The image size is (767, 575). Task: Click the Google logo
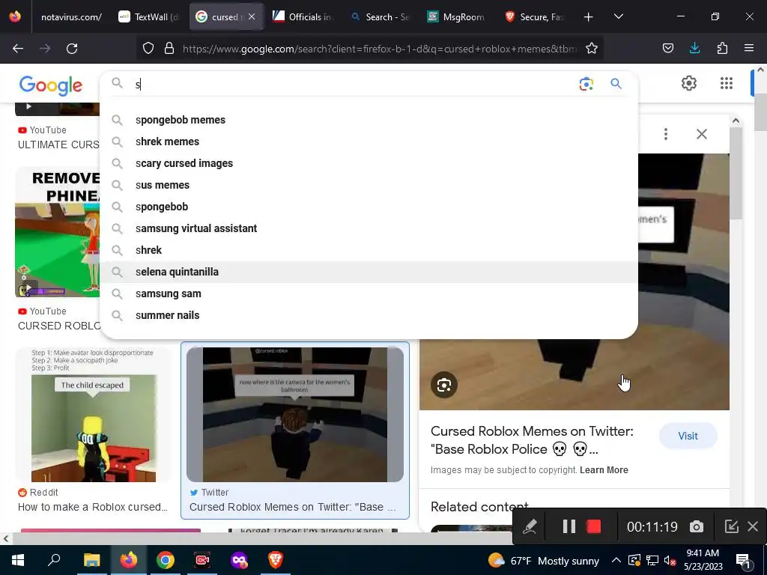[51, 85]
